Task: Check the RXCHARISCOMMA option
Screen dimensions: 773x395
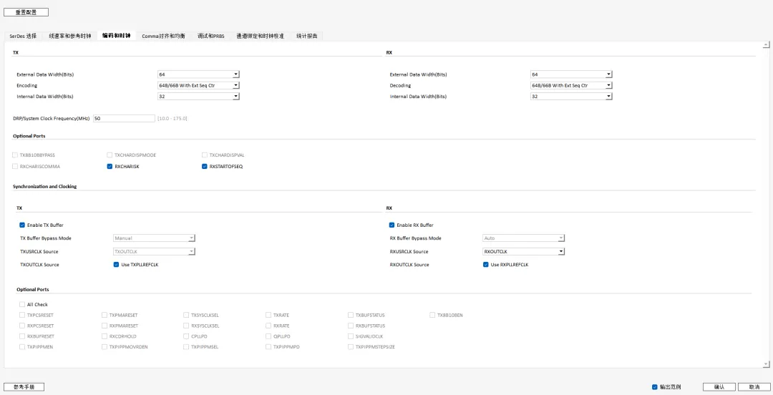Action: pyautogui.click(x=15, y=166)
